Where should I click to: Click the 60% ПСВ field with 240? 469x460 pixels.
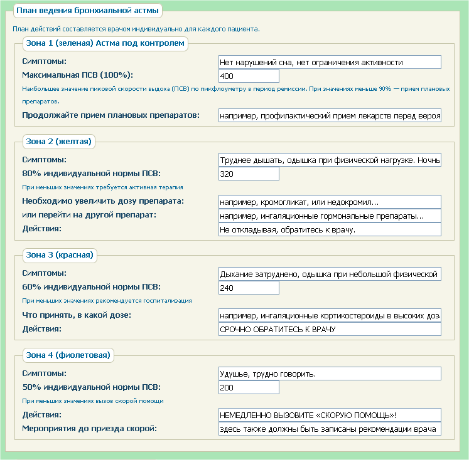[x=249, y=288]
